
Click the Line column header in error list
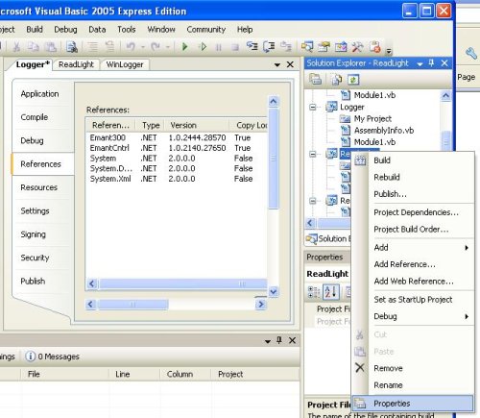click(x=133, y=374)
